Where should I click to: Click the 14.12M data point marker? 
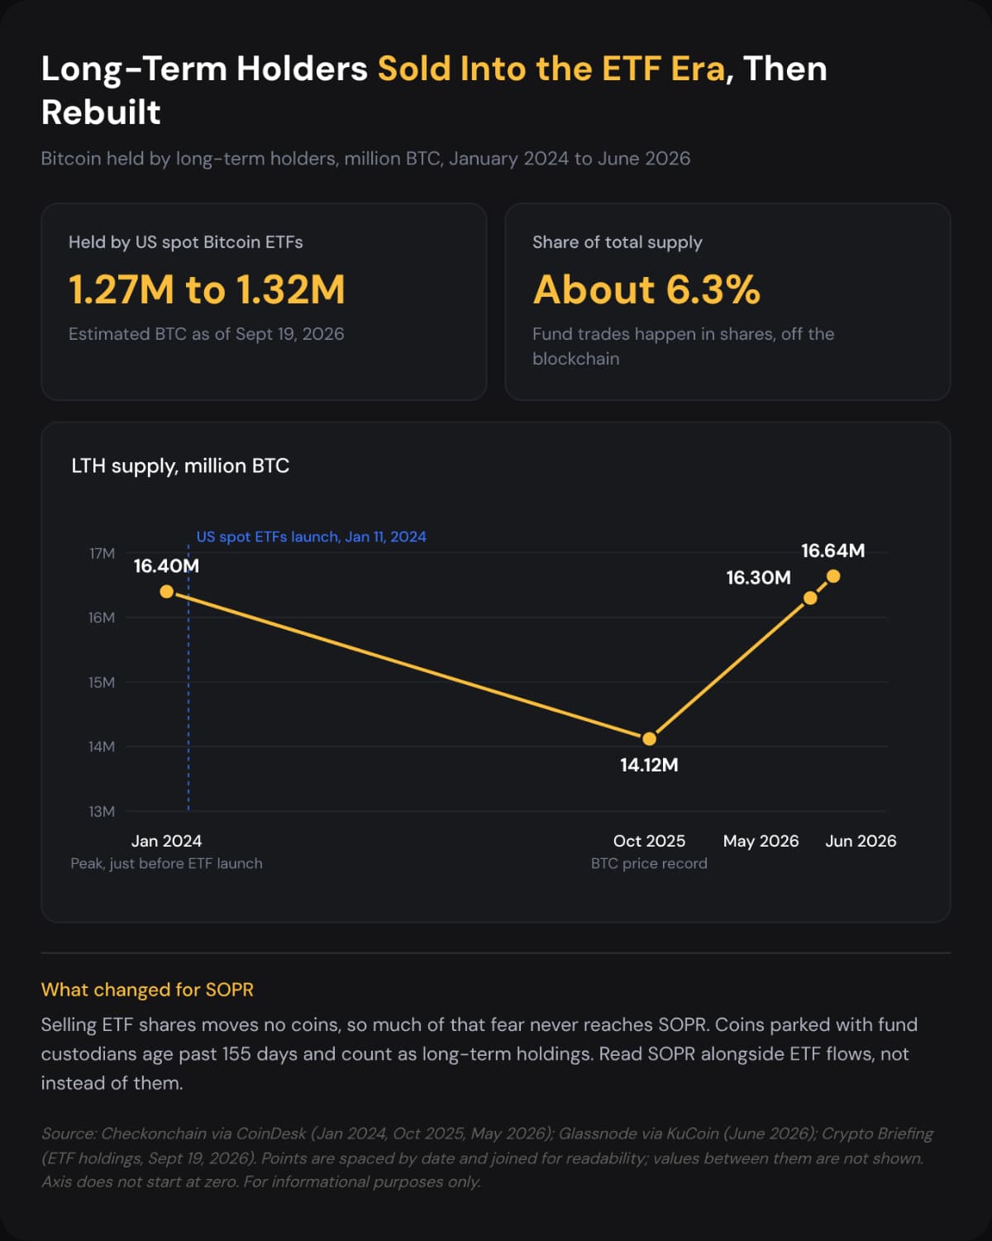click(x=650, y=738)
